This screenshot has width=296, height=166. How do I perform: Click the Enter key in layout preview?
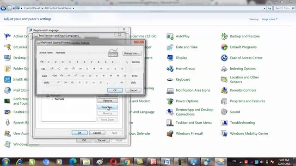[135, 76]
